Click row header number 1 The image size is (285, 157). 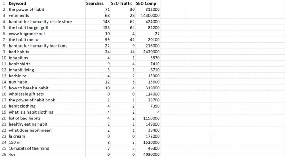coord(4,3)
